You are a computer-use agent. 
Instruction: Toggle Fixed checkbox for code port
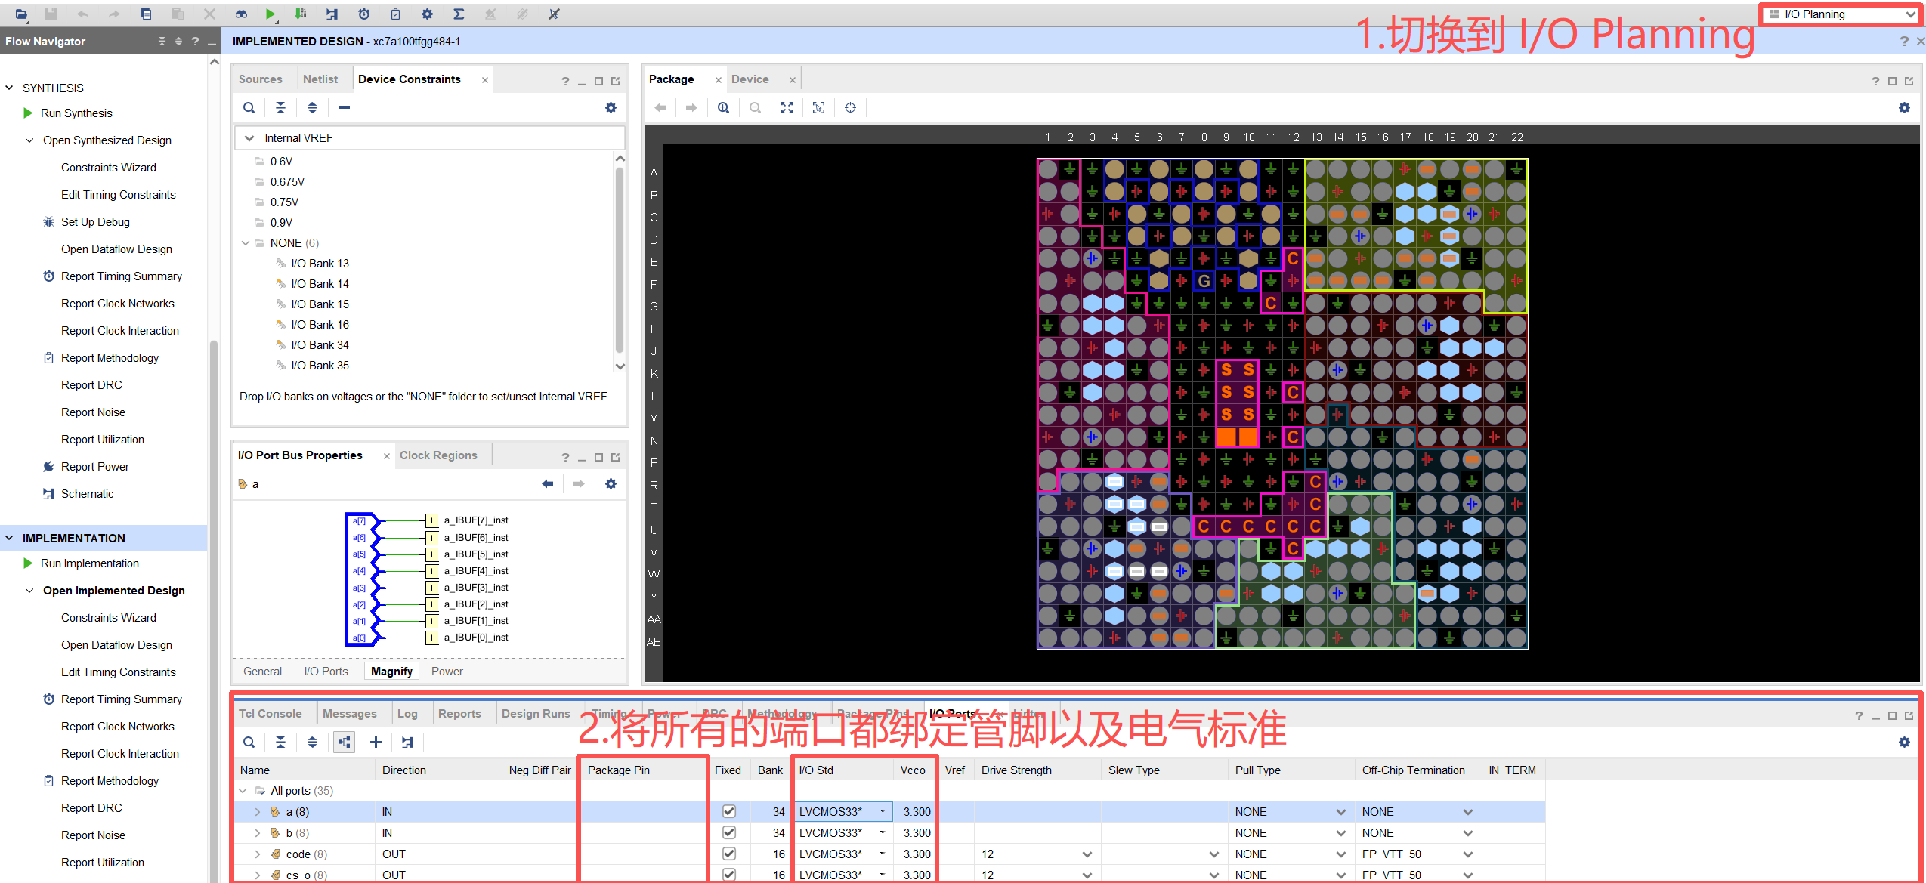click(728, 854)
